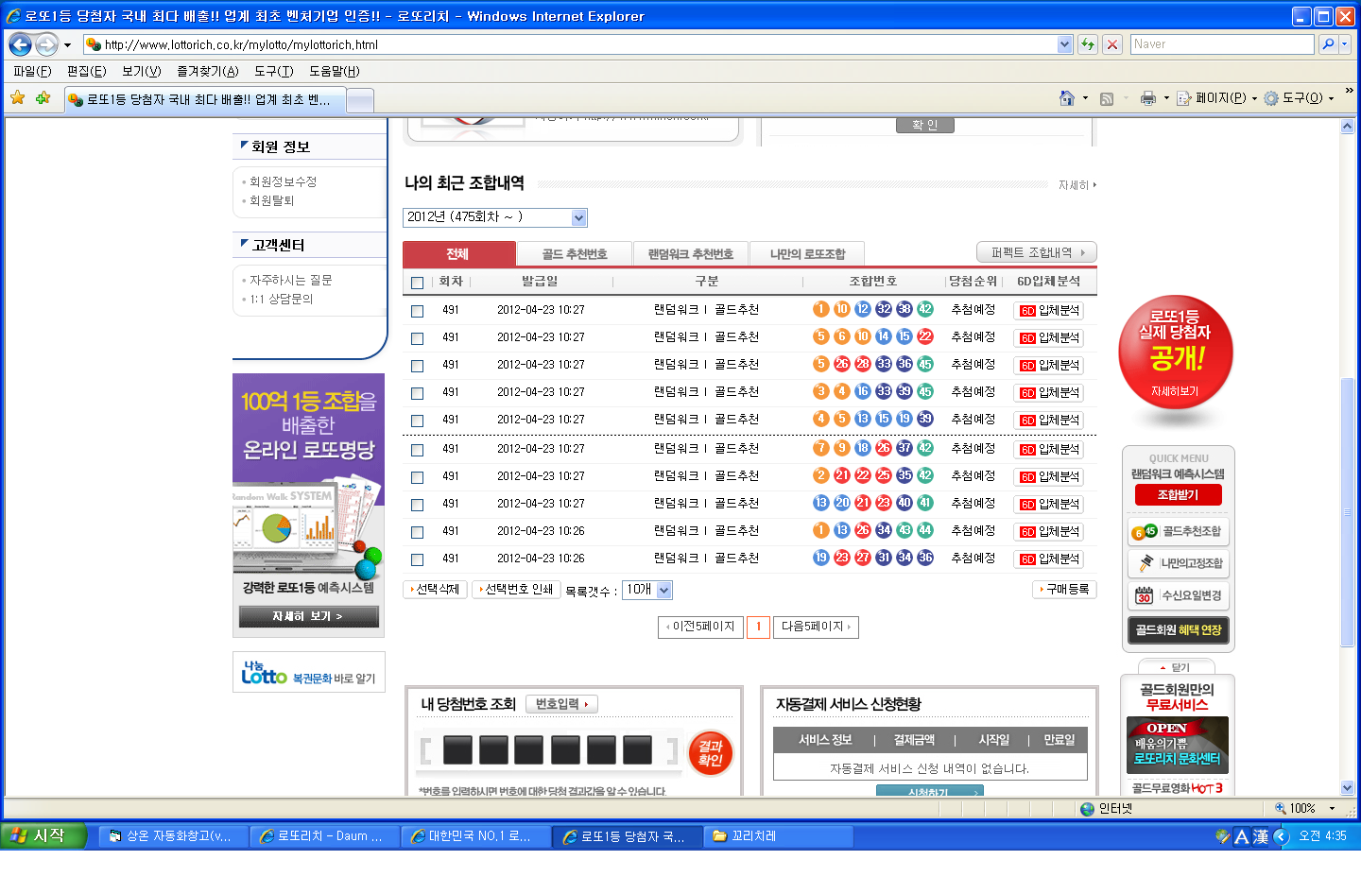Check the last table row's checkbox
This screenshot has height=877, width=1361.
[x=417, y=559]
